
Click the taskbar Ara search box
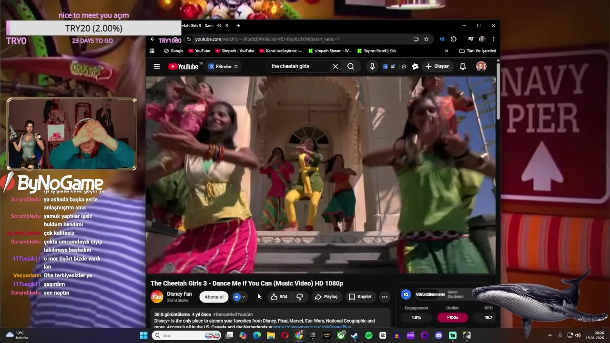[187, 335]
